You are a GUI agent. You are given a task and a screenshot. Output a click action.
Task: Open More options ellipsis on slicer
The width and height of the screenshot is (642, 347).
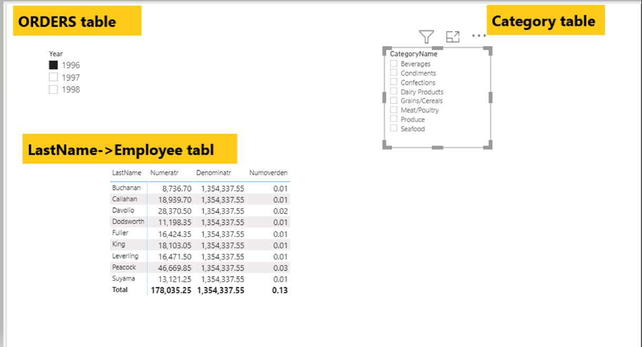(x=479, y=36)
